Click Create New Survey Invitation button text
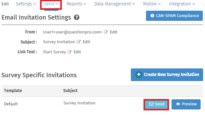This screenshot has height=117, width=205. (x=171, y=74)
